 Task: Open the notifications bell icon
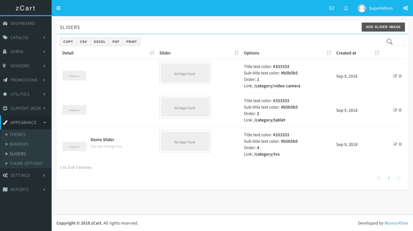tap(346, 8)
